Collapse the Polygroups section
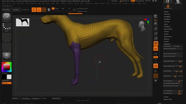This screenshot has width=186, height=104. click(x=167, y=44)
